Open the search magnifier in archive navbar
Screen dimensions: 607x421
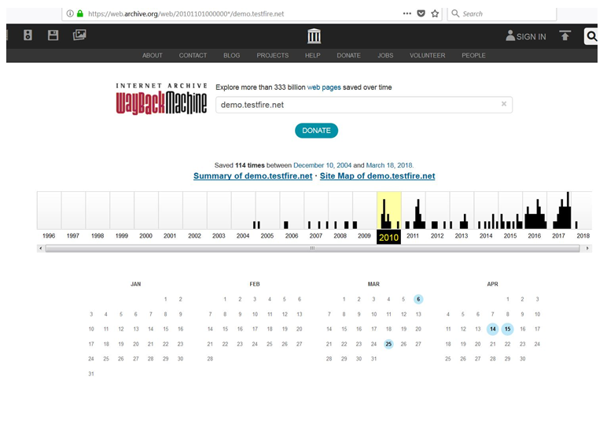(591, 36)
